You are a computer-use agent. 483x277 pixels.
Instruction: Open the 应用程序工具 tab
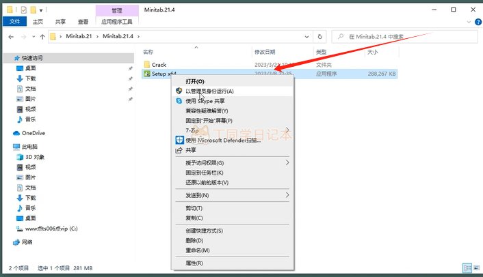coord(117,22)
